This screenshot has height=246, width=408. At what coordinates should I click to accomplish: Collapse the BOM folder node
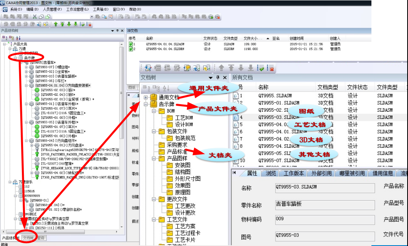point(154,111)
